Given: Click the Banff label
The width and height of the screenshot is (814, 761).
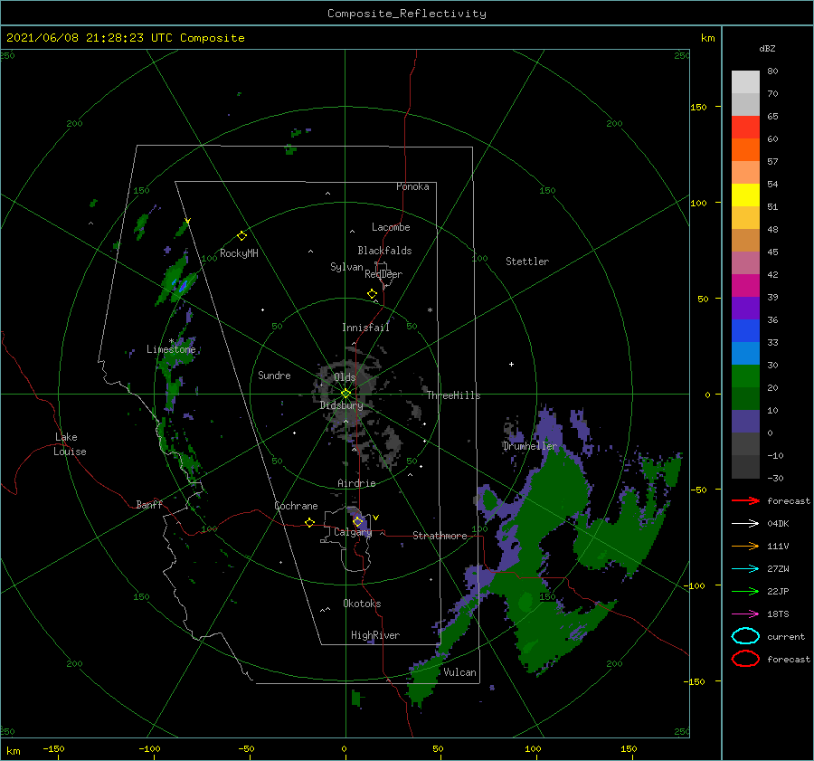Looking at the screenshot, I should [149, 504].
